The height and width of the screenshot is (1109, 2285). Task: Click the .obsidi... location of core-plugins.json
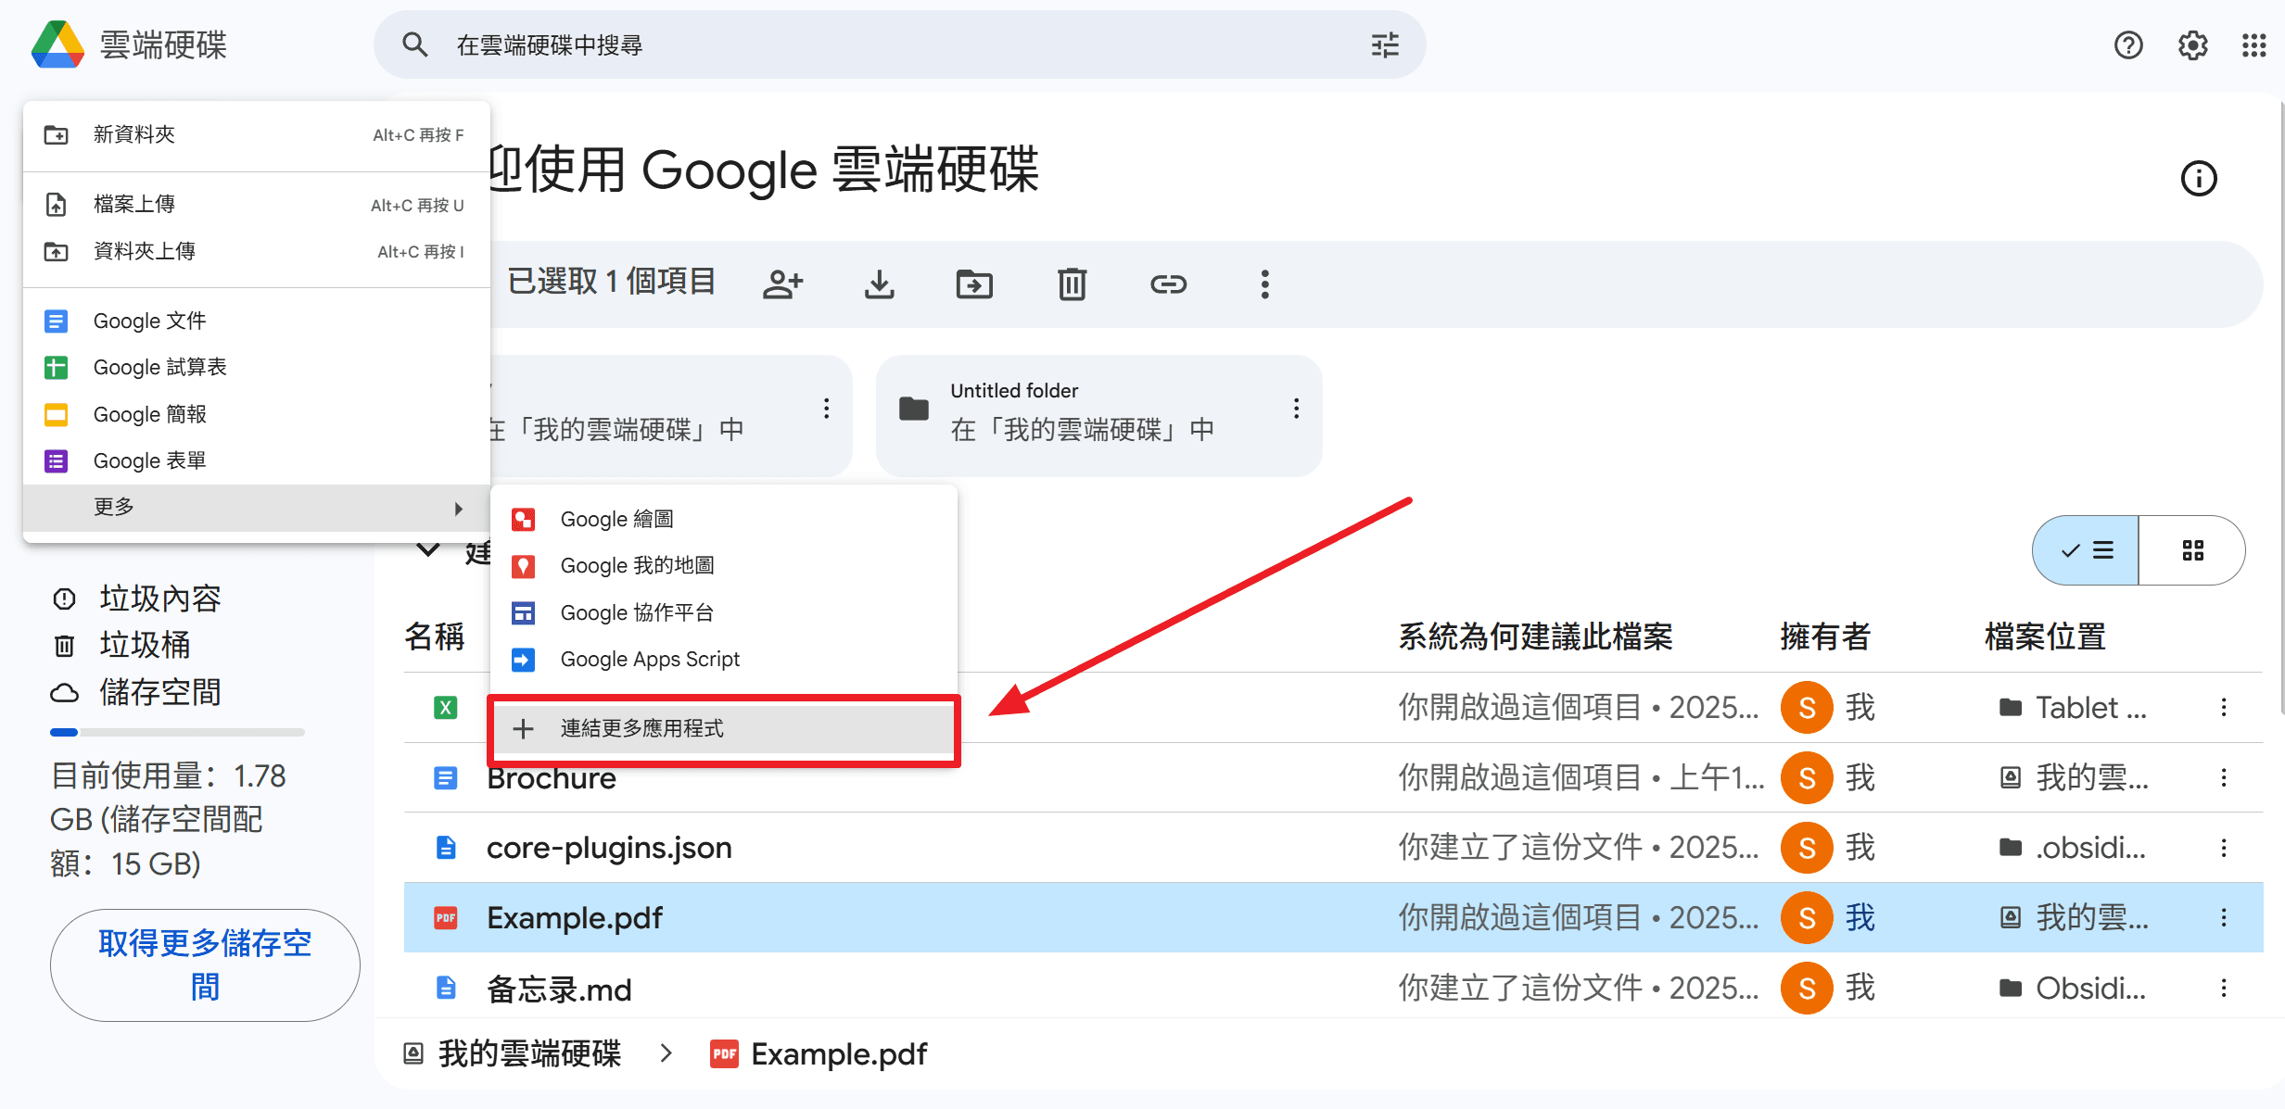(2073, 848)
